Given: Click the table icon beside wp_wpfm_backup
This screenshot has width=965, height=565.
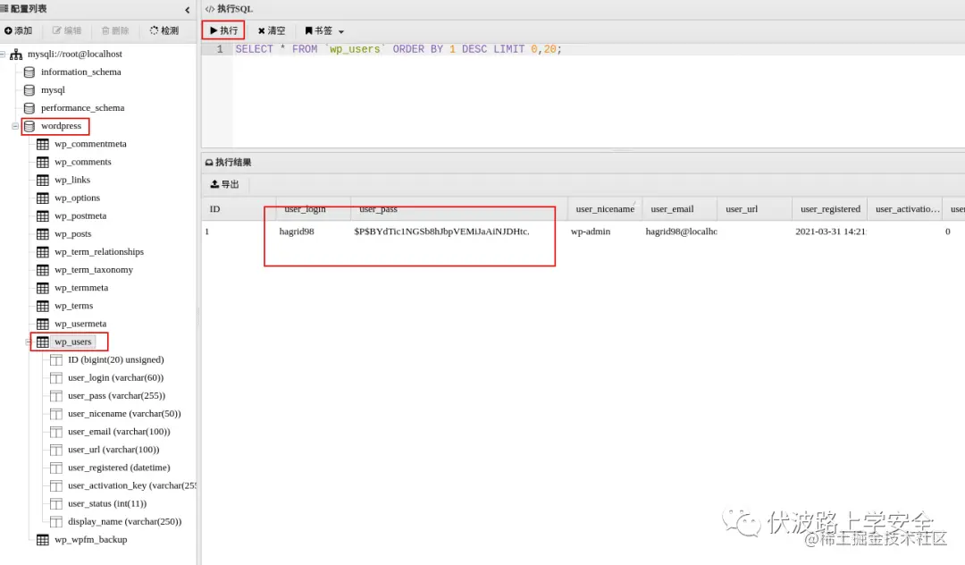Looking at the screenshot, I should [43, 540].
